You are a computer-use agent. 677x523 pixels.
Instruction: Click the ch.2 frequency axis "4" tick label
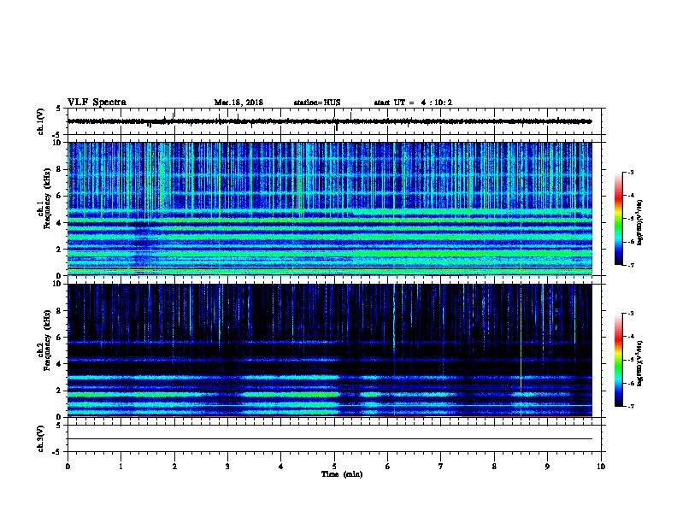coord(59,364)
